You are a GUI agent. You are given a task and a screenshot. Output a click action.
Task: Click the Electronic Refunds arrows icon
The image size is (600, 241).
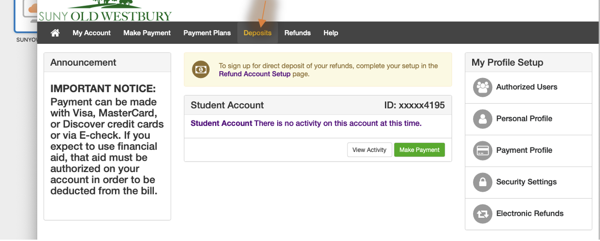(x=483, y=214)
